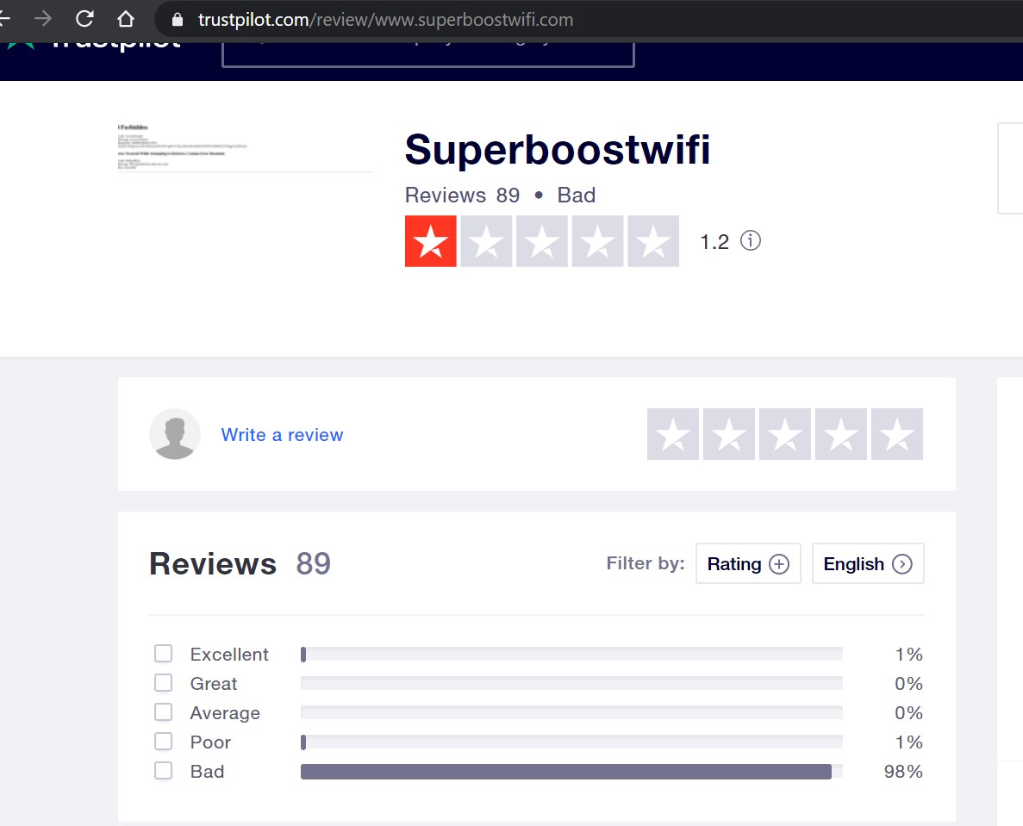
Task: Check the Excellent filter checkbox
Action: [x=163, y=653]
